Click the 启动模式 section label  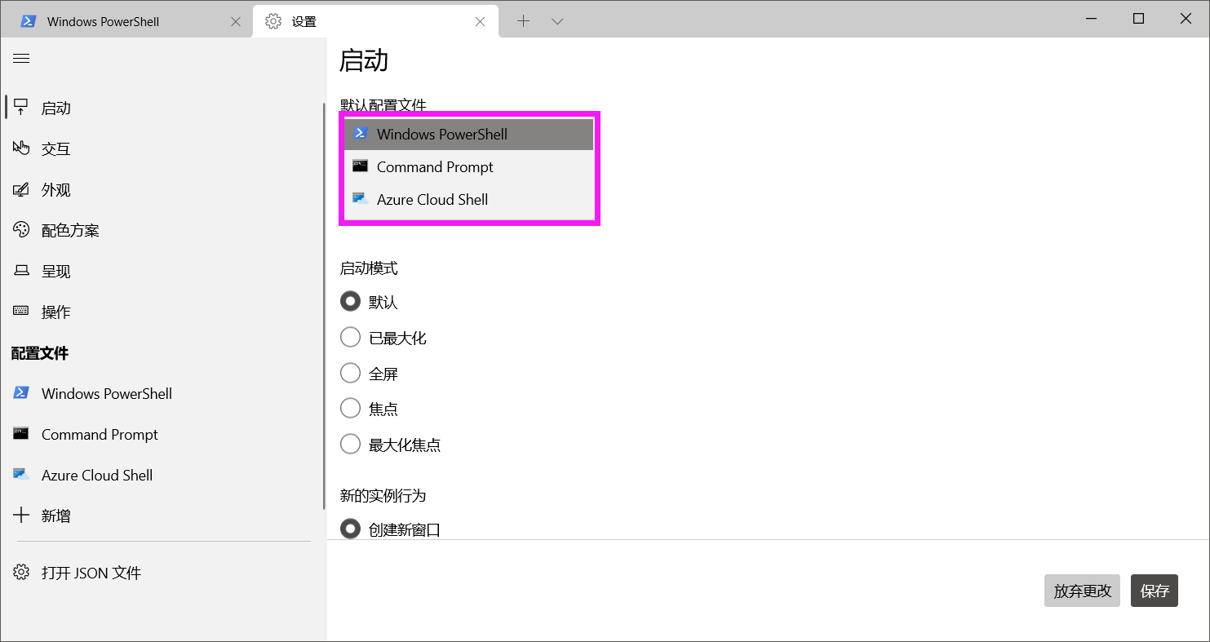tap(369, 268)
